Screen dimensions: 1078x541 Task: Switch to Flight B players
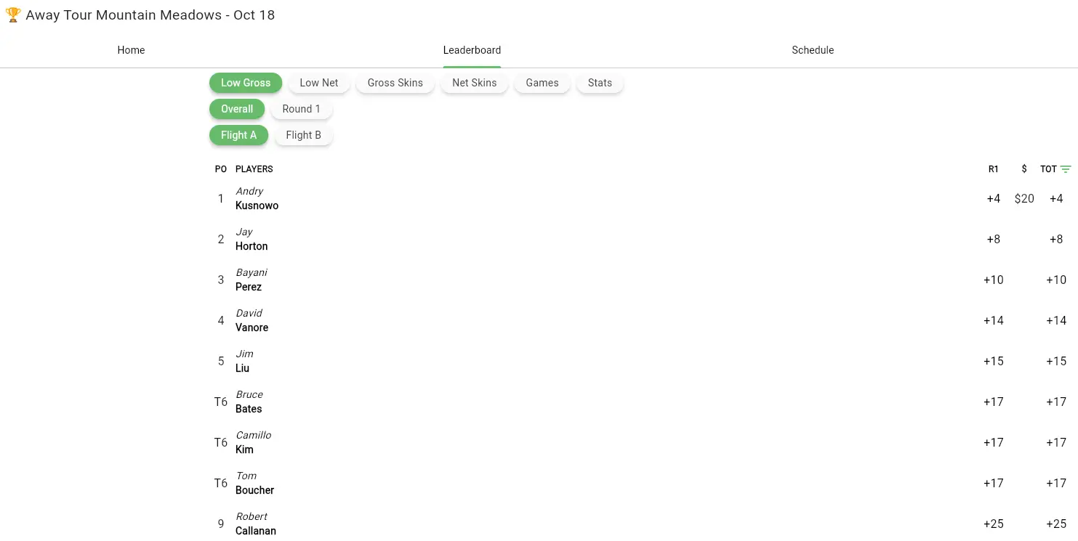(303, 135)
